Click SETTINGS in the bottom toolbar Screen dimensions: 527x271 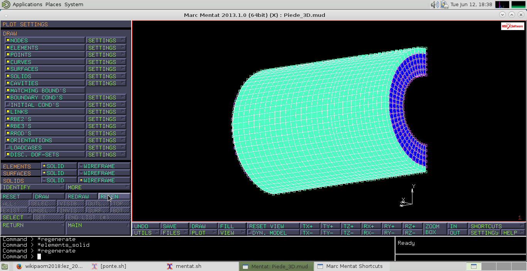coord(485,233)
